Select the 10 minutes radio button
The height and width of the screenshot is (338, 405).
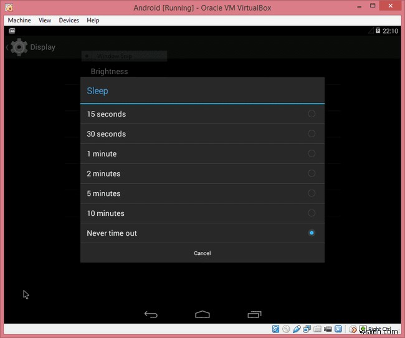(x=312, y=213)
